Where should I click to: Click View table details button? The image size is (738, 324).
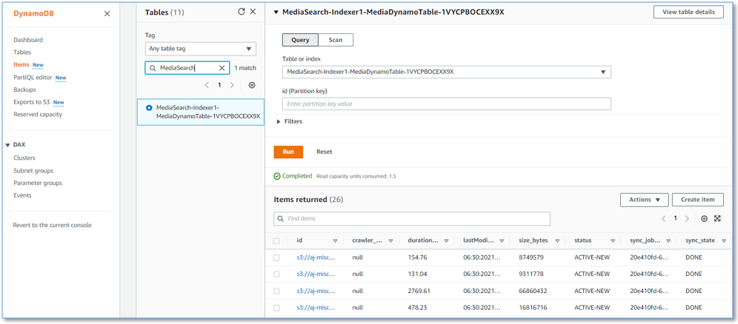click(x=688, y=13)
